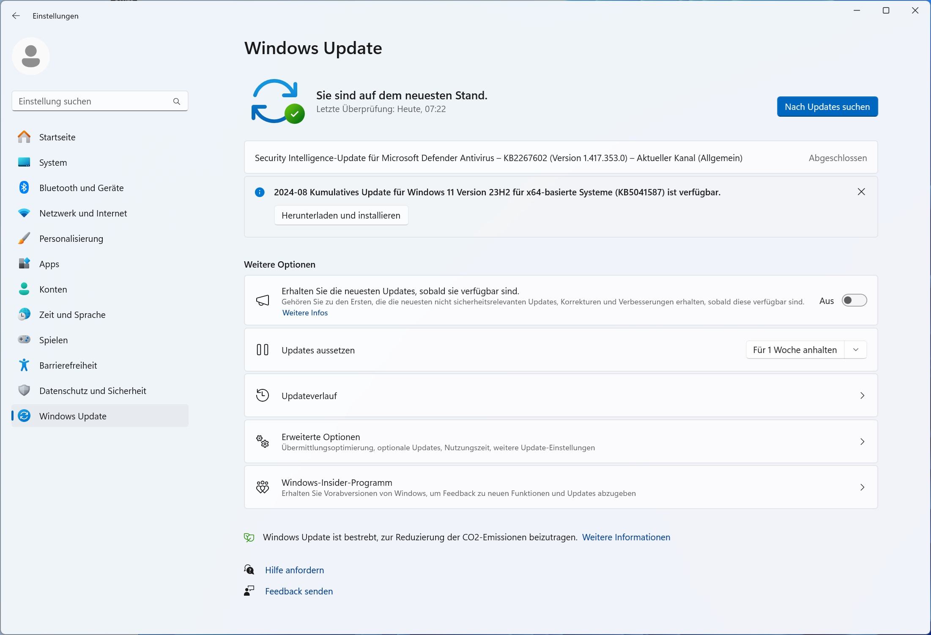The image size is (931, 635).
Task: Click the Bluetooth icon in the sidebar
Action: [x=24, y=188]
